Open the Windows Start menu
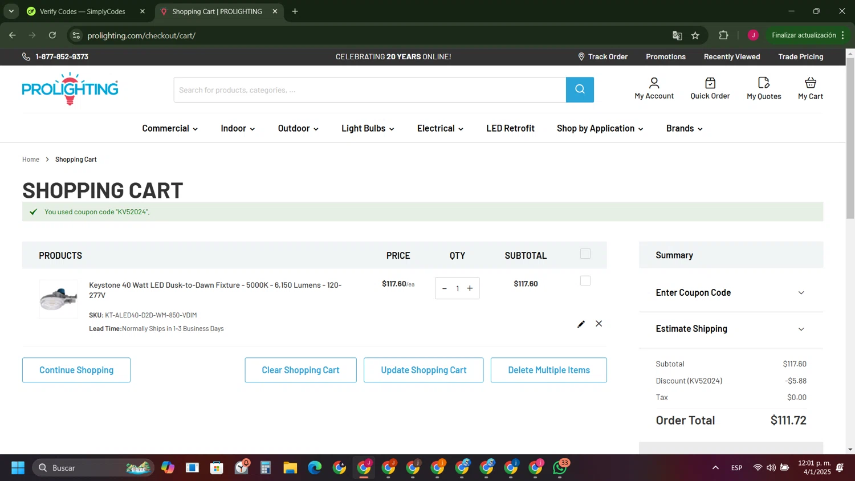This screenshot has height=481, width=855. coord(18,468)
